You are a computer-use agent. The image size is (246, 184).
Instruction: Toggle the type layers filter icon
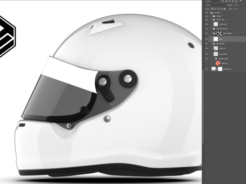[230, 1]
